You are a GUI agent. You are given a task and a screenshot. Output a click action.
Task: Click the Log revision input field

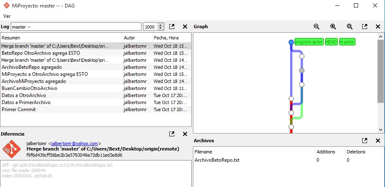(76, 27)
